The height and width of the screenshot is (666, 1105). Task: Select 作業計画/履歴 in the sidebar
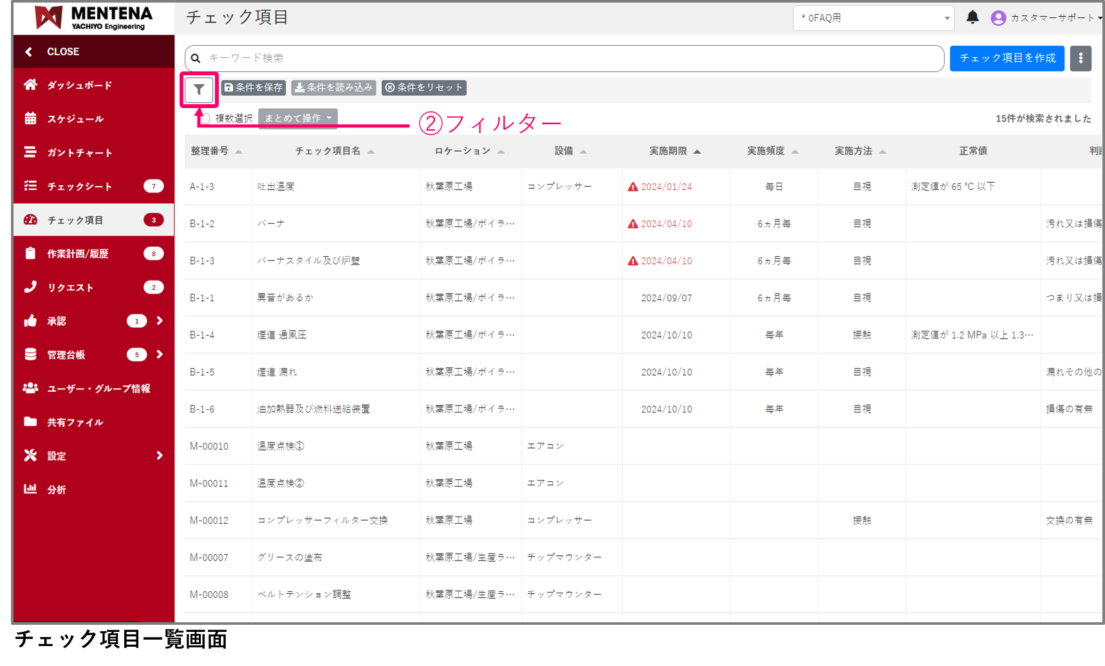pyautogui.click(x=77, y=254)
